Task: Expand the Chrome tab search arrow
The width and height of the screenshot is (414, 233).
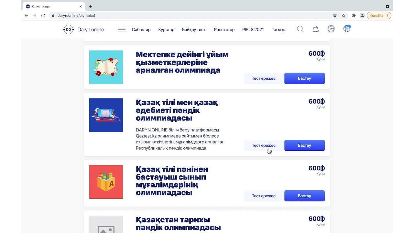Action: [387, 6]
